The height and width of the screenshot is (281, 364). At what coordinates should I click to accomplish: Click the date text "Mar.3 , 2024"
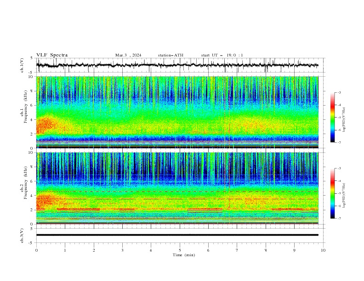[128, 55]
